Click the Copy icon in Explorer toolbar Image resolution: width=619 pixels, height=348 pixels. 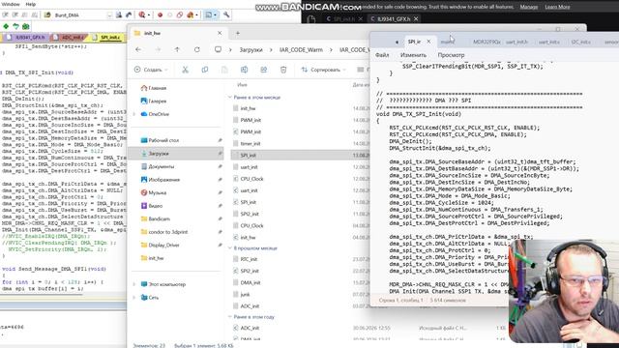[x=204, y=70]
